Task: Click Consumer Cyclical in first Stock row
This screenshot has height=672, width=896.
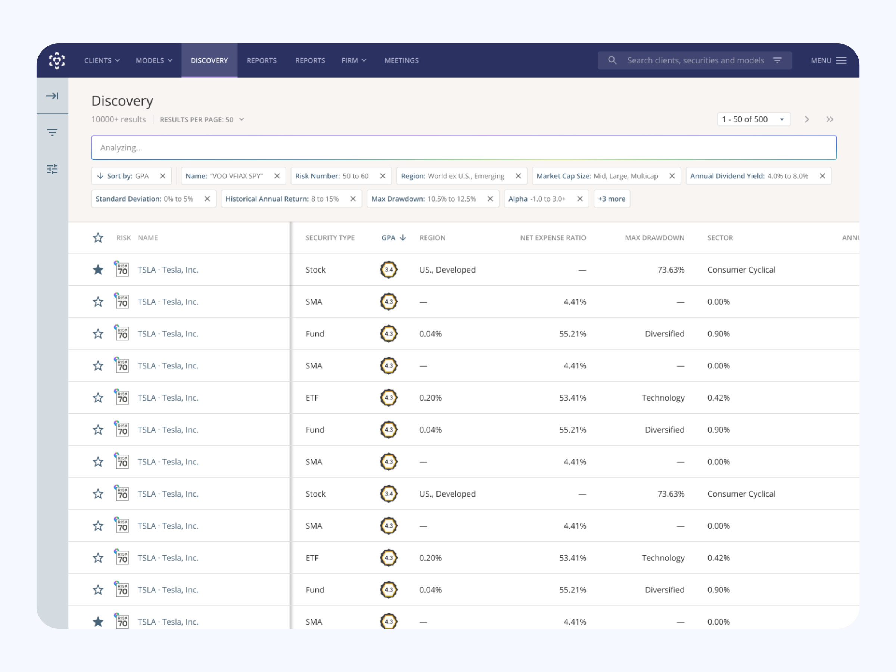Action: 741,270
